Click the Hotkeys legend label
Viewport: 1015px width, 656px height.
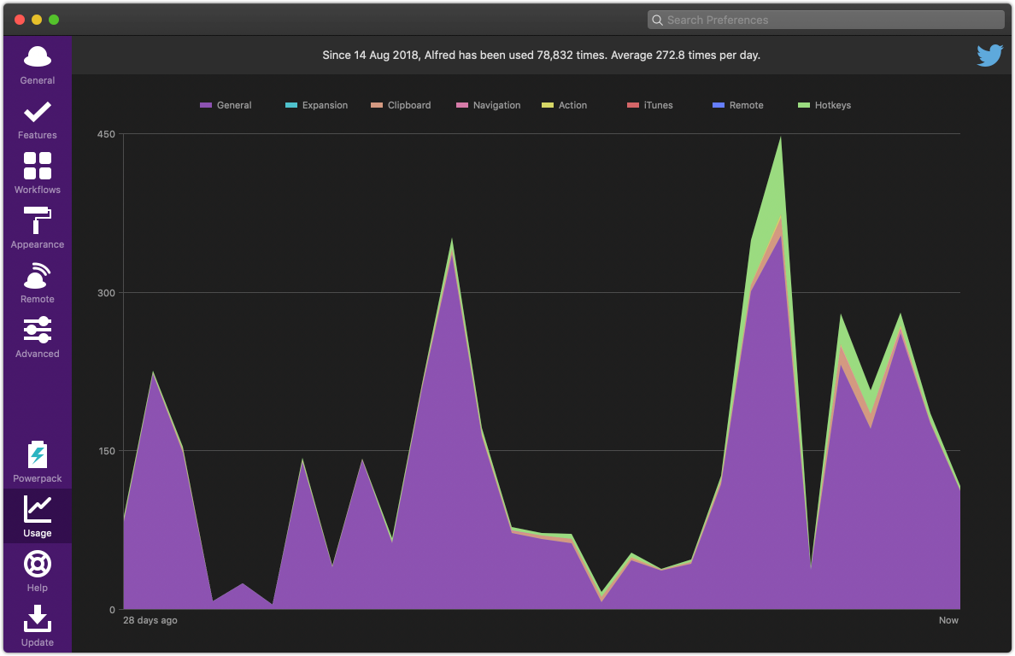pos(833,105)
